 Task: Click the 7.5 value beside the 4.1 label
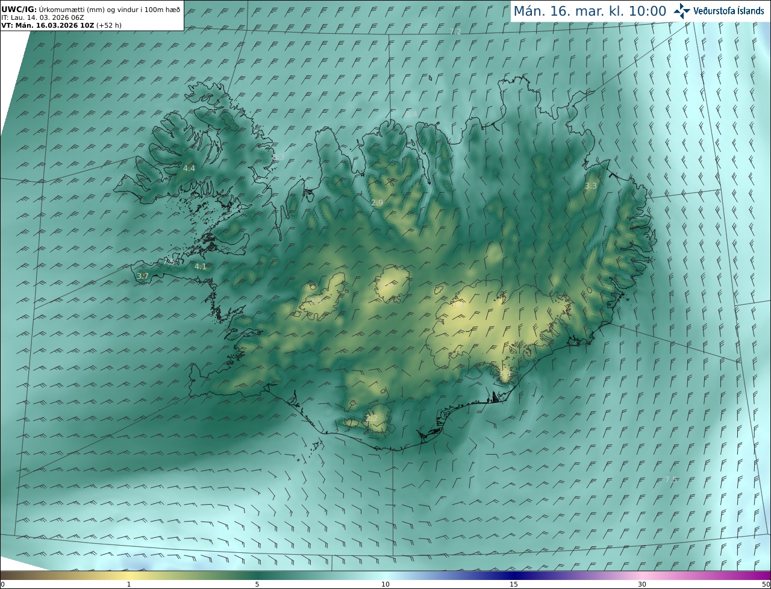coord(169,261)
